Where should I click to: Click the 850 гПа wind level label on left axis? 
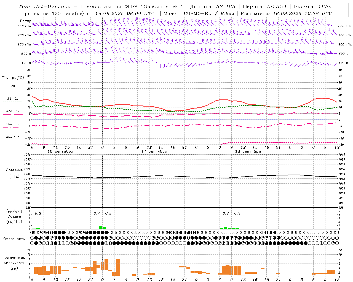point(24,45)
